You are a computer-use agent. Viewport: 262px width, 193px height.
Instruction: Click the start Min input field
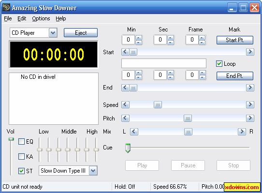tap(128, 40)
